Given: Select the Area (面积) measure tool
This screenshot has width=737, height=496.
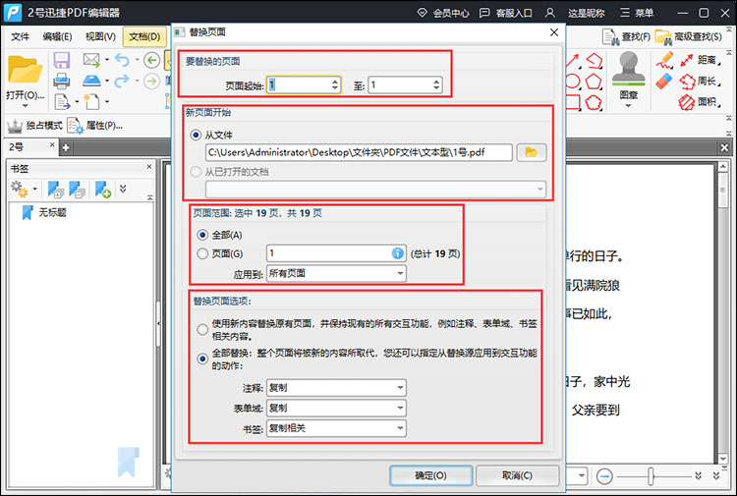Looking at the screenshot, I should click(x=700, y=101).
